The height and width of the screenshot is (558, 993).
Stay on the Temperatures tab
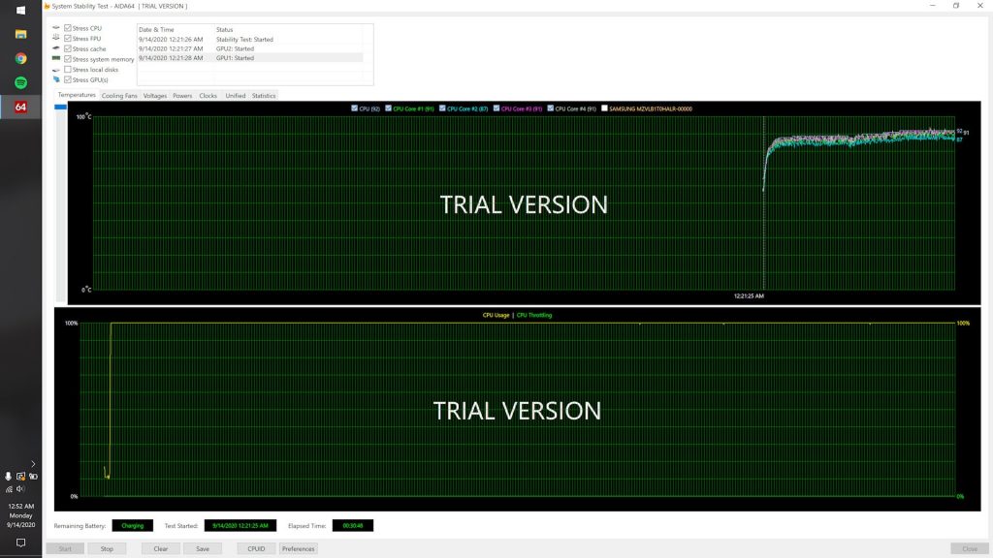(77, 95)
